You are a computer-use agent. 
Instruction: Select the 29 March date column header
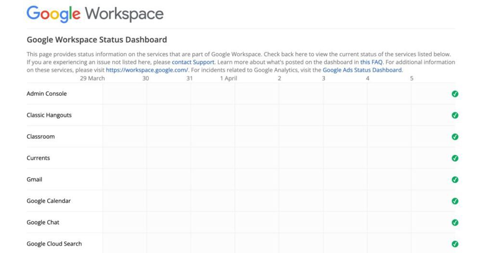pyautogui.click(x=92, y=78)
